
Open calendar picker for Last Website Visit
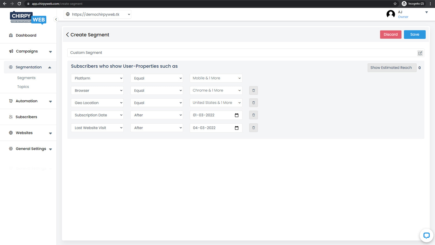[x=237, y=128]
